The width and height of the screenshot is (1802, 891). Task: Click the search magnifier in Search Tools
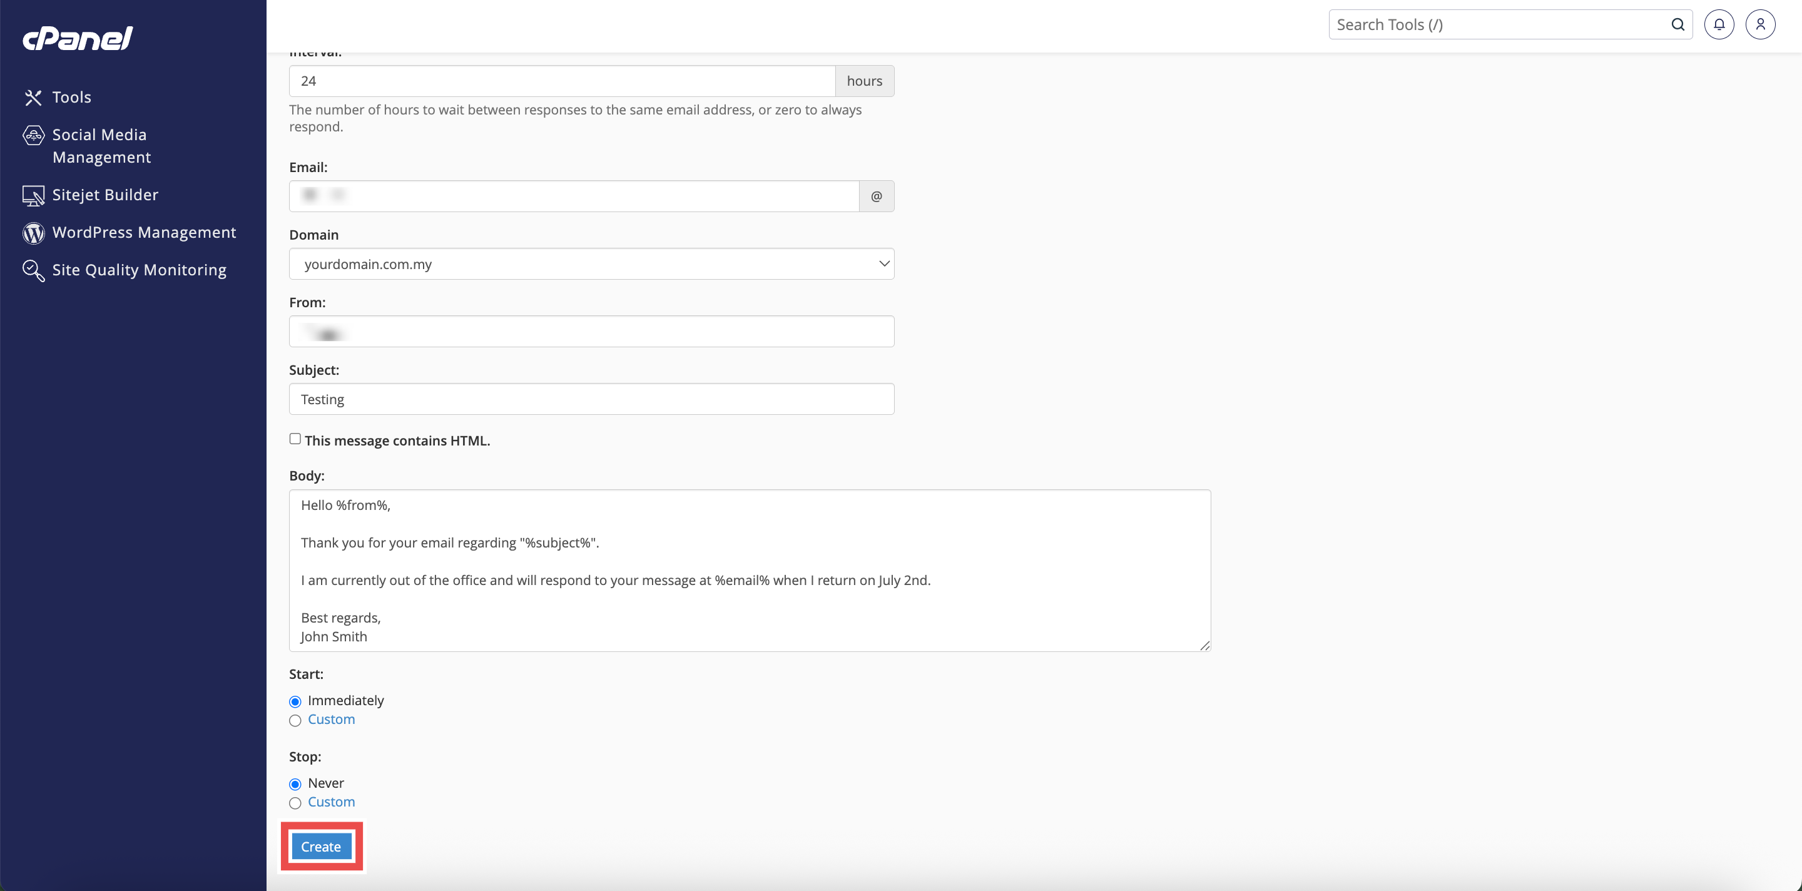point(1677,24)
